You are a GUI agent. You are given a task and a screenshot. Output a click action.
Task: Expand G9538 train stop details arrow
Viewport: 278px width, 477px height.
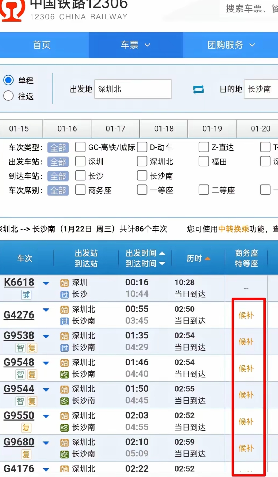(46, 337)
